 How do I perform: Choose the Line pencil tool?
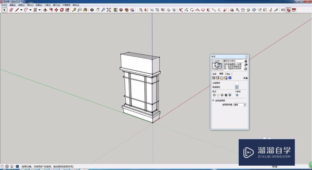coord(17,10)
